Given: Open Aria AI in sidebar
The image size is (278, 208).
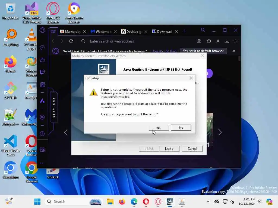Looking at the screenshot, I should click(42, 101).
